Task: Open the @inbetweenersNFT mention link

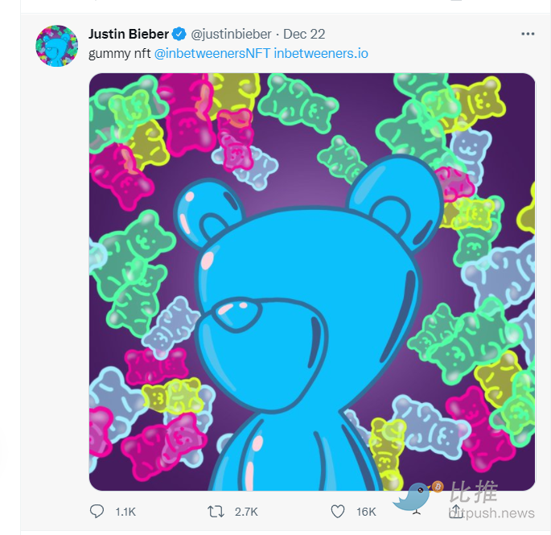Action: pos(212,54)
